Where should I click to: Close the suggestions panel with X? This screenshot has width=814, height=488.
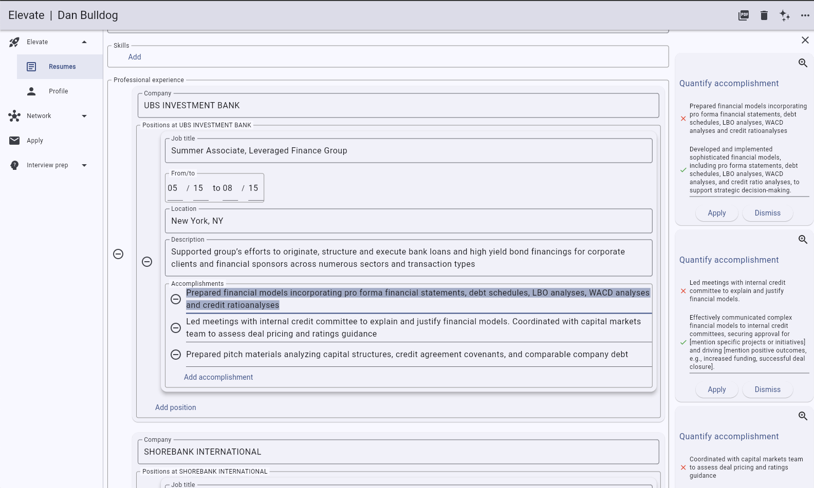click(805, 40)
